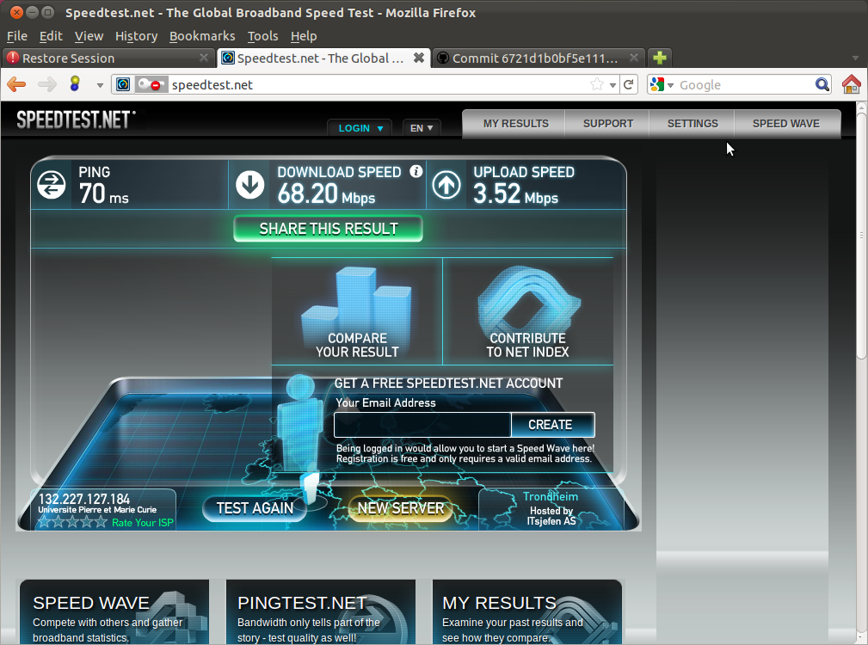Click the 70 ms ping value

click(103, 194)
